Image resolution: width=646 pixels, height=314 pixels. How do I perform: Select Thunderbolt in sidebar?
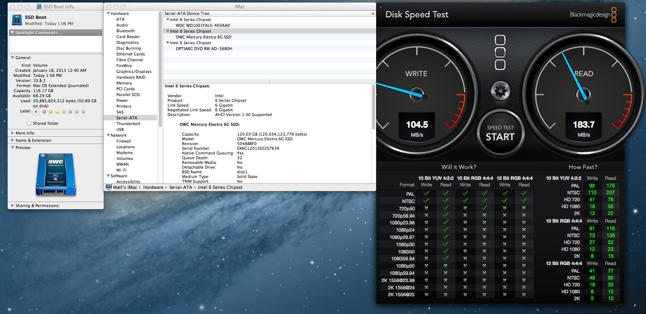(x=128, y=124)
